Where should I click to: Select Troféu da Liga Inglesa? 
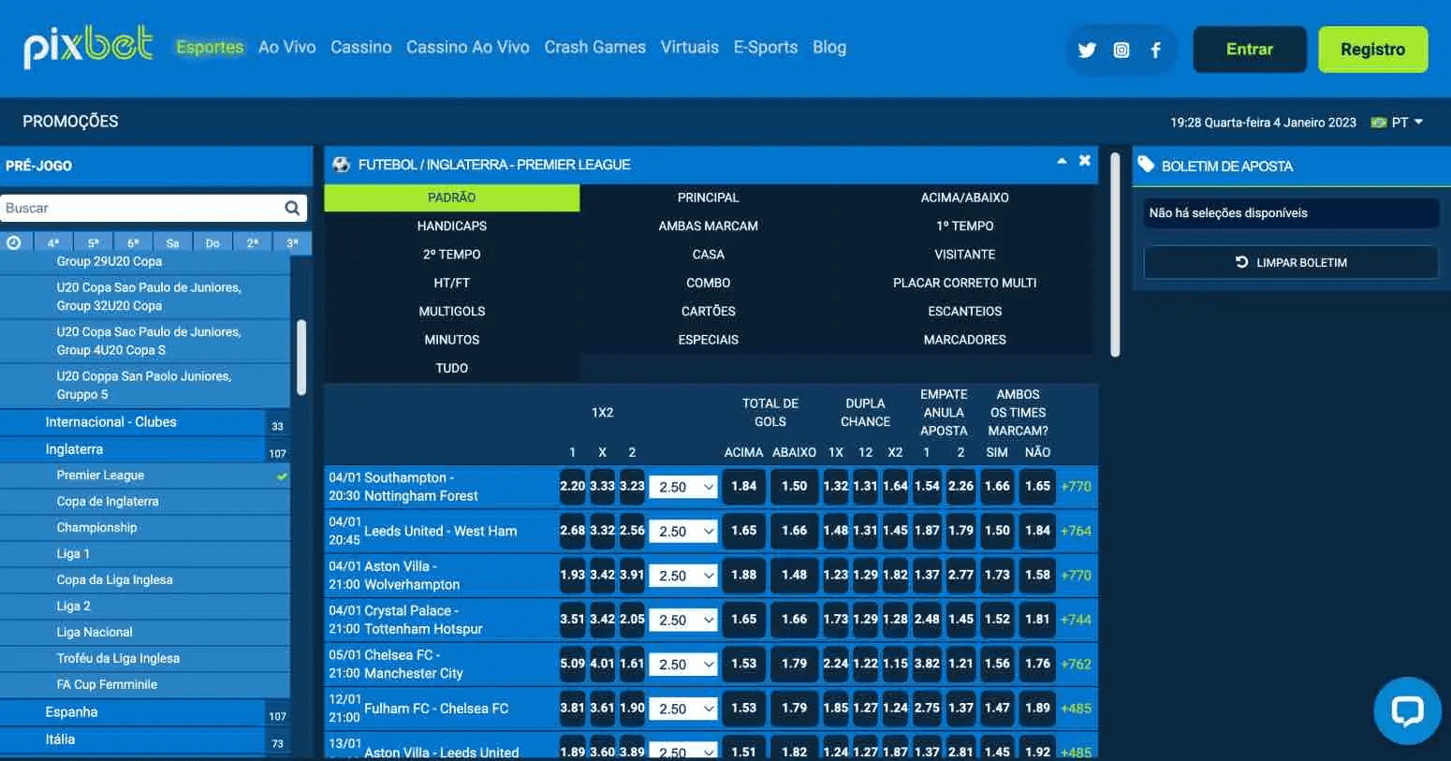pyautogui.click(x=145, y=659)
